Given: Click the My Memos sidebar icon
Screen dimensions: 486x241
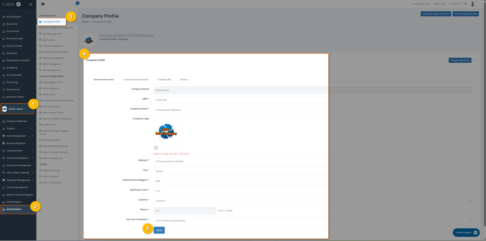Looking at the screenshot, I should (x=4, y=53).
